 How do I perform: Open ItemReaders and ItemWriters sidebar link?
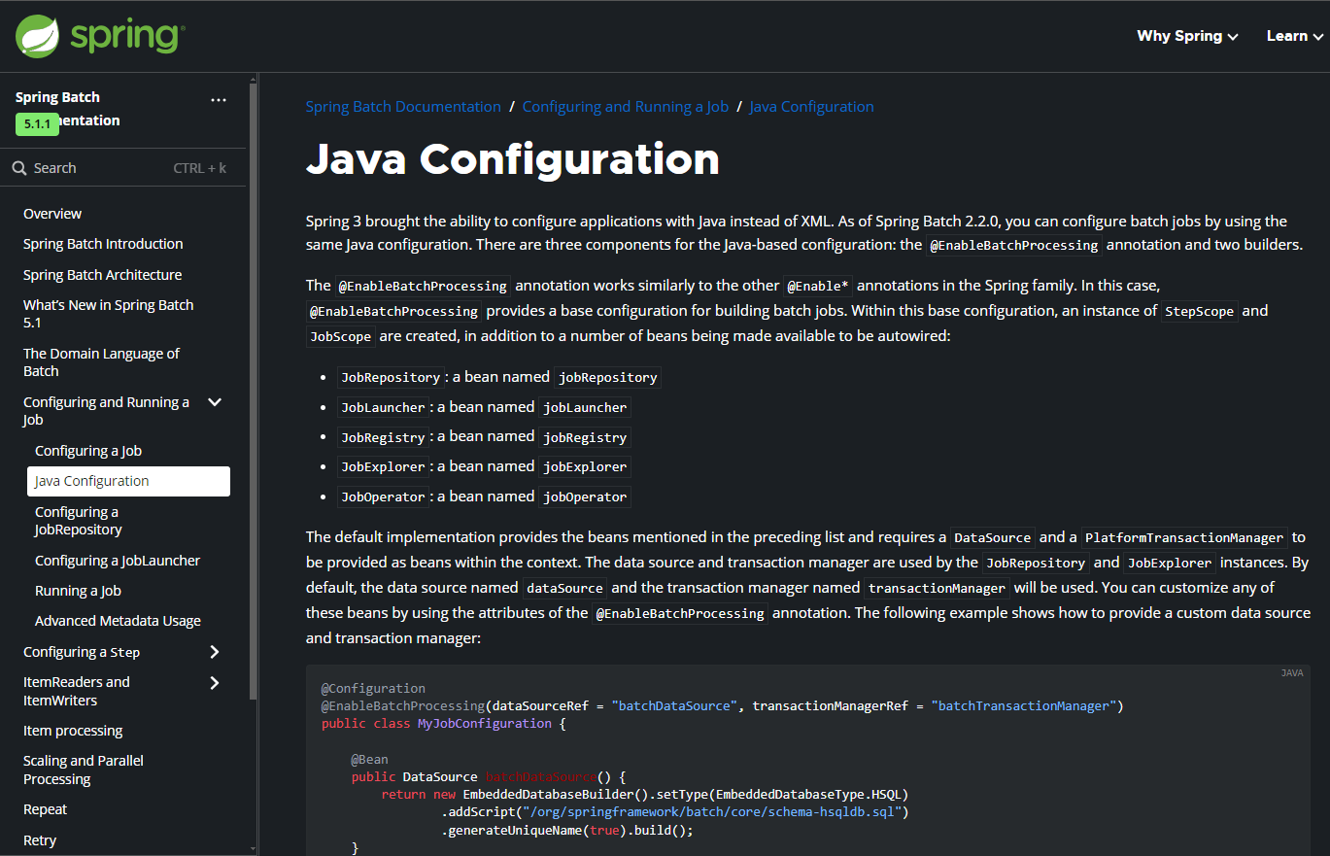pyautogui.click(x=76, y=691)
